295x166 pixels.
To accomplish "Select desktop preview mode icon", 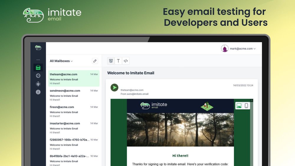I will point(239,106).
